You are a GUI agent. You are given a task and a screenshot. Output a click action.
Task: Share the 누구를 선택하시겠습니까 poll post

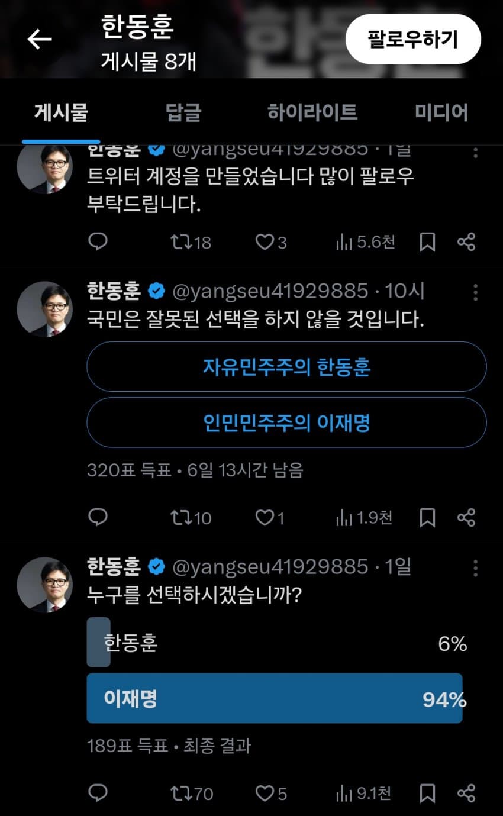(x=466, y=793)
